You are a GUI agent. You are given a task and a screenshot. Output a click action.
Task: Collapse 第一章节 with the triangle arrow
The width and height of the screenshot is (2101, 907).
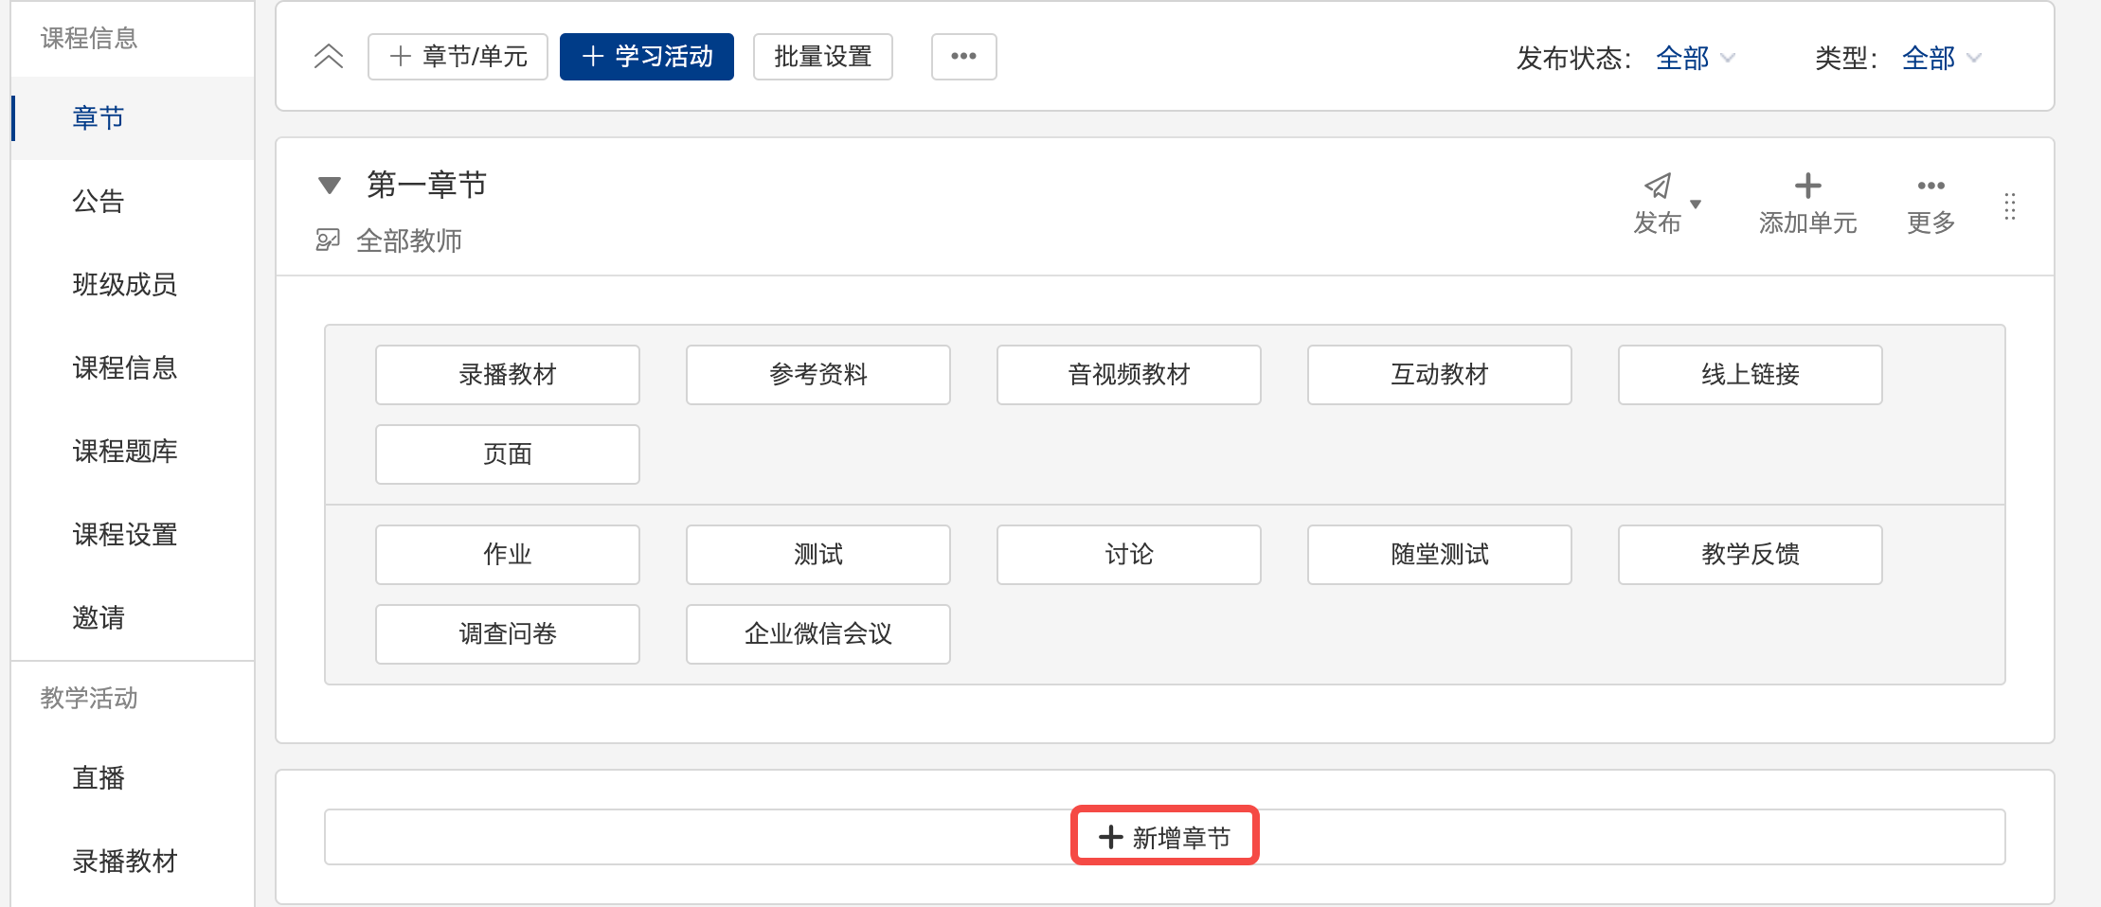329,185
